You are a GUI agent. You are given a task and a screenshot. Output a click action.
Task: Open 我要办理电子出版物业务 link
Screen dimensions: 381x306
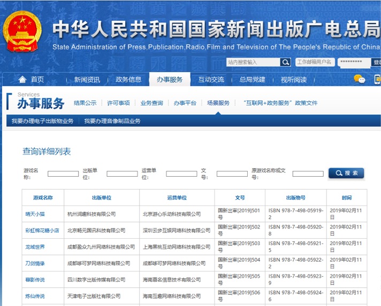[42, 121]
